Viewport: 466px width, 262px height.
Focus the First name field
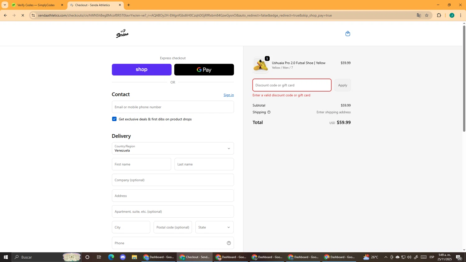point(141,164)
